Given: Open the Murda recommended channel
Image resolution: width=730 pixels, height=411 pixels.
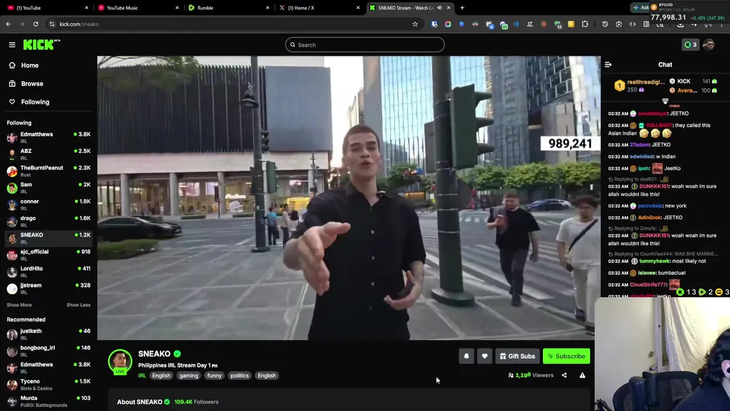Looking at the screenshot, I should click(48, 401).
